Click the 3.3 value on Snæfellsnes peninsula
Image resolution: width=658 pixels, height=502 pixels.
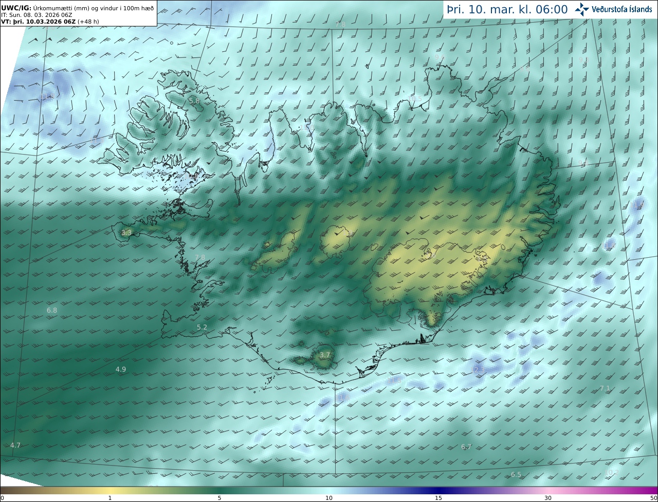126,233
